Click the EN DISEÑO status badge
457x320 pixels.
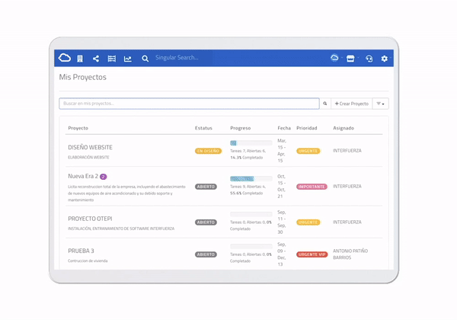pyautogui.click(x=208, y=151)
